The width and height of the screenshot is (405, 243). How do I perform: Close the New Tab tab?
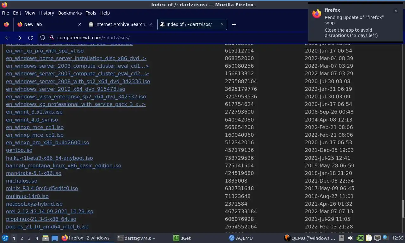tap(80, 24)
